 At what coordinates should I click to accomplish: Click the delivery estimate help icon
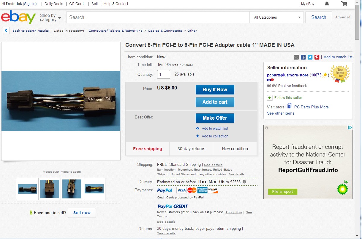tap(244, 182)
